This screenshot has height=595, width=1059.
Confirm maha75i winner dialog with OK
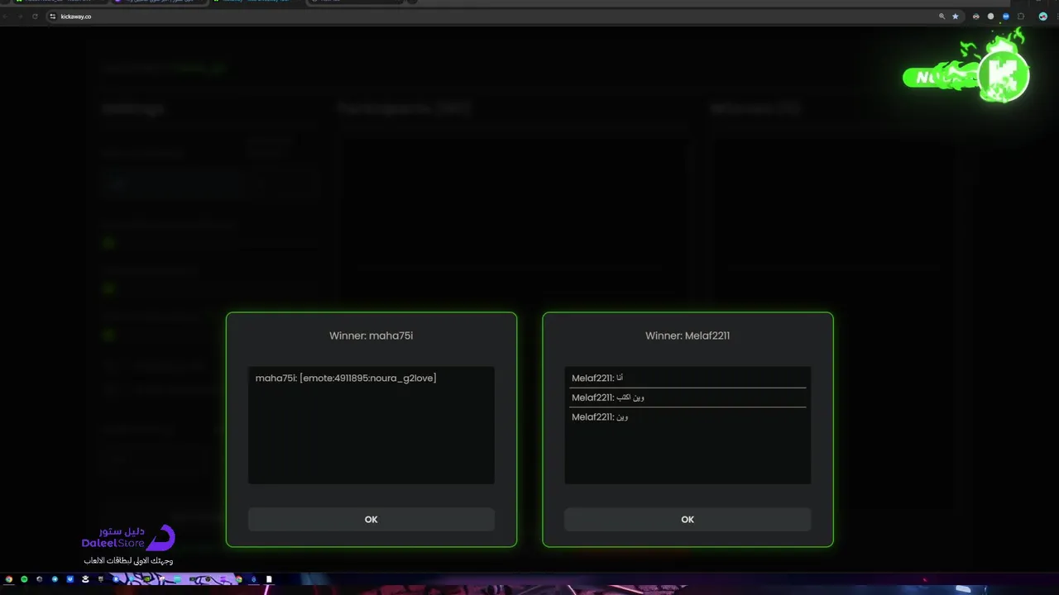point(371,519)
